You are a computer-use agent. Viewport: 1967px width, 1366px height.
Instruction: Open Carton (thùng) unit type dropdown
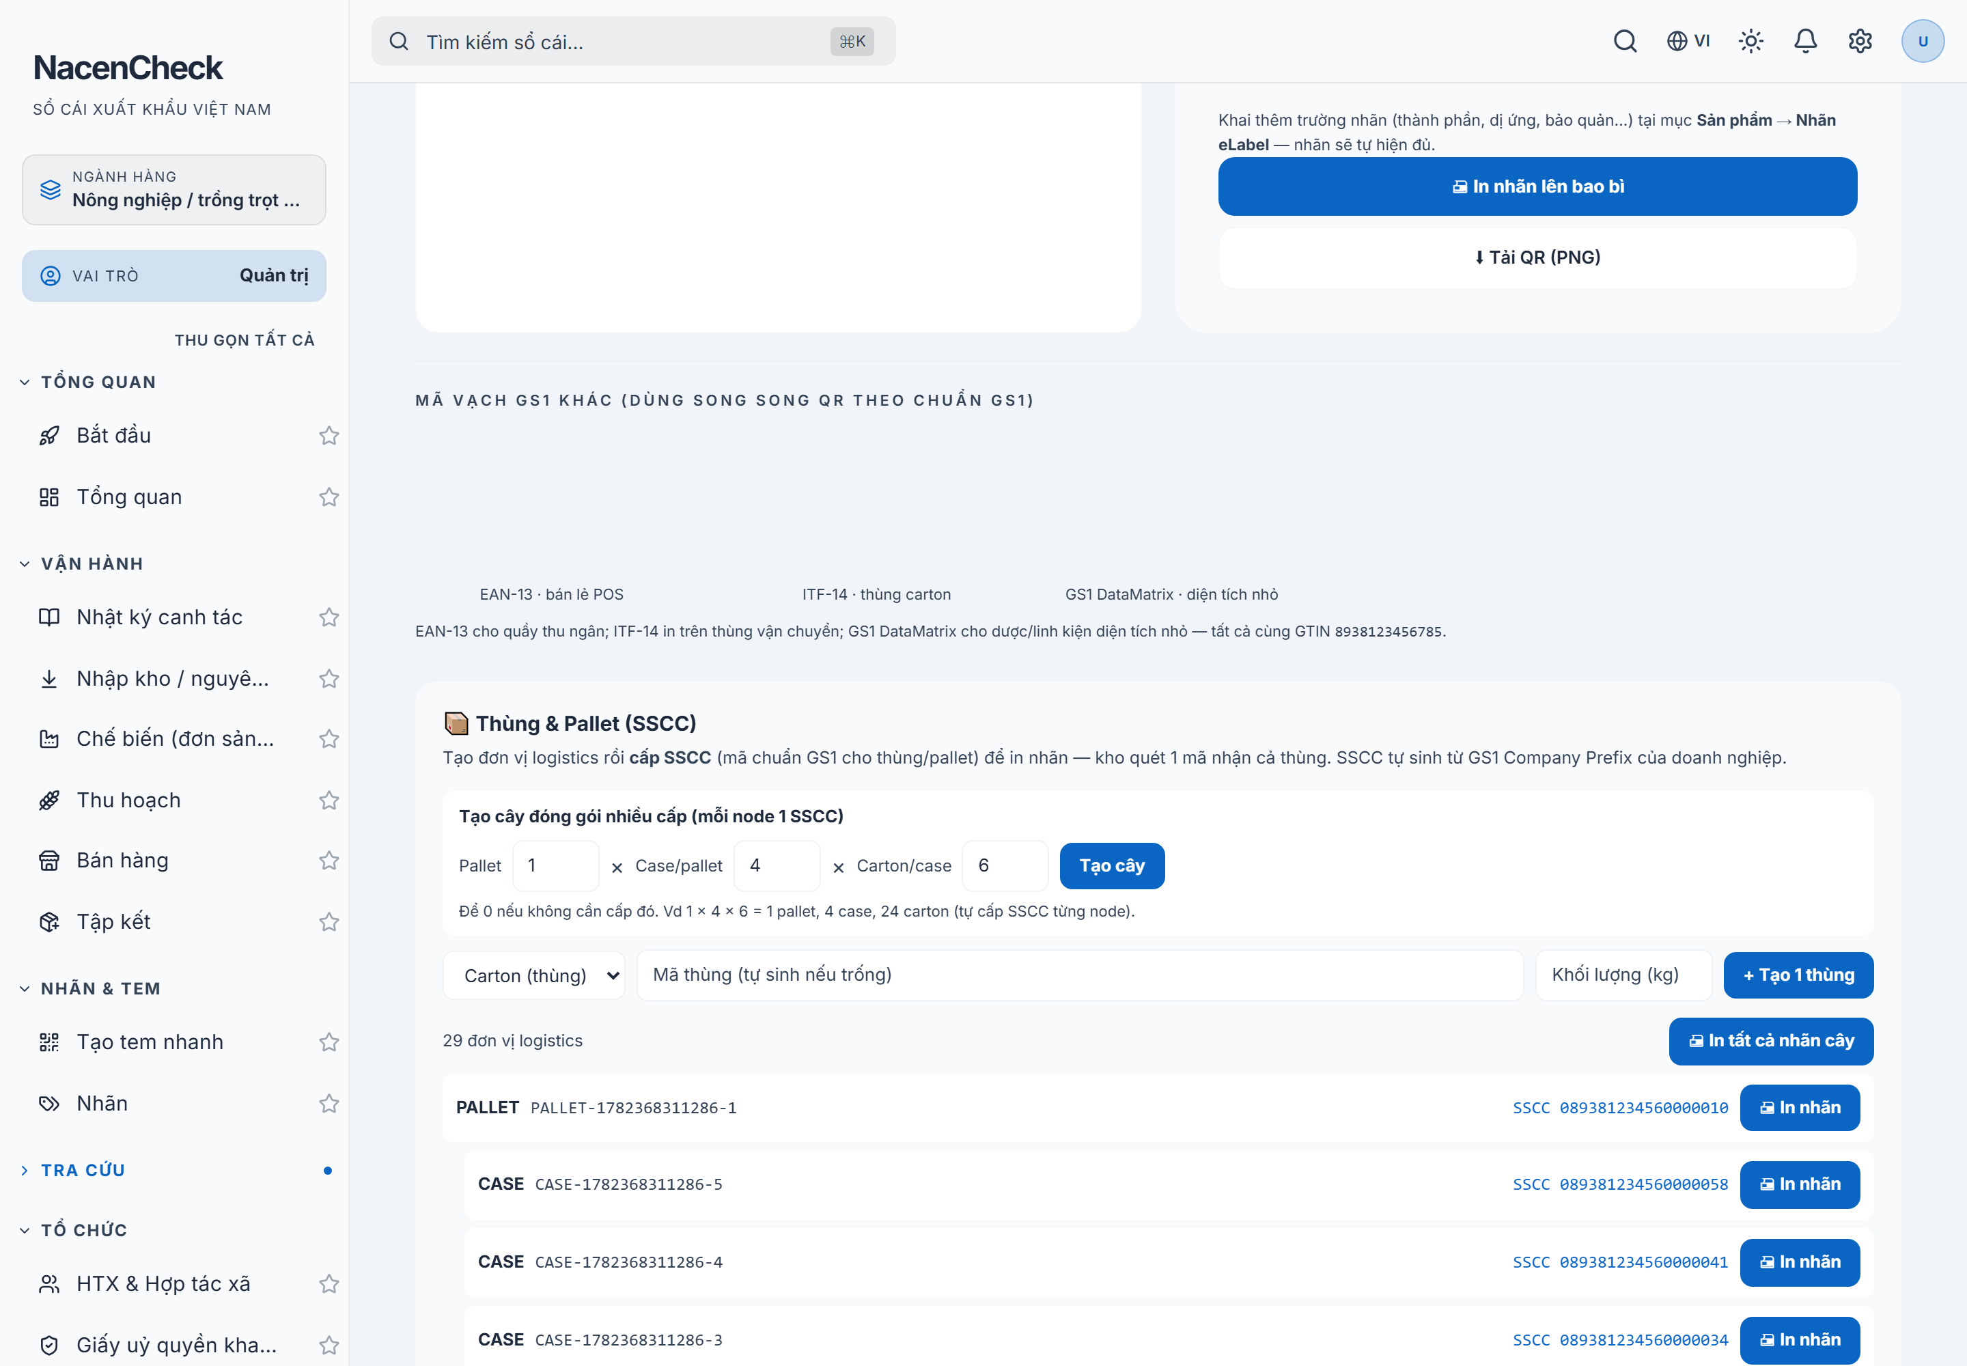pyautogui.click(x=534, y=975)
